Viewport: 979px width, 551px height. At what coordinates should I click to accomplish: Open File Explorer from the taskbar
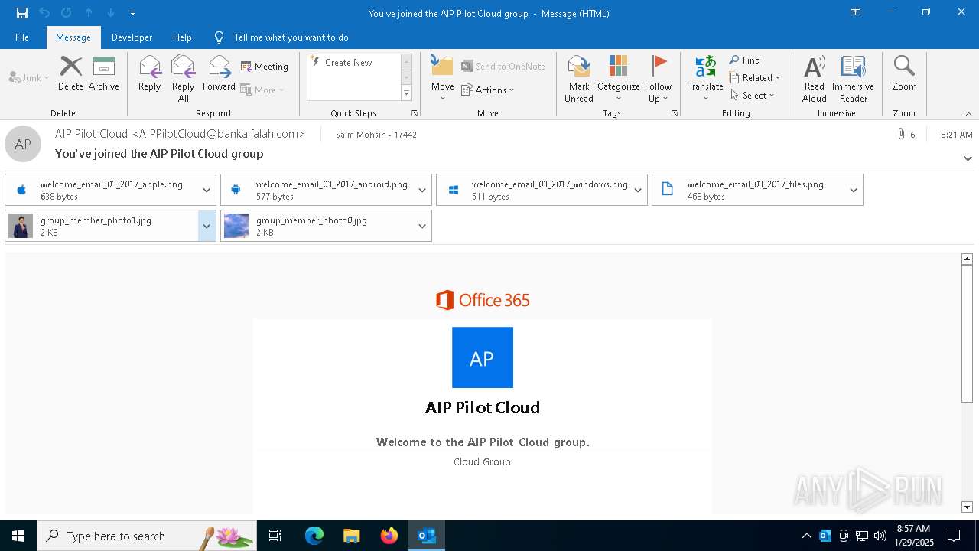coord(352,536)
